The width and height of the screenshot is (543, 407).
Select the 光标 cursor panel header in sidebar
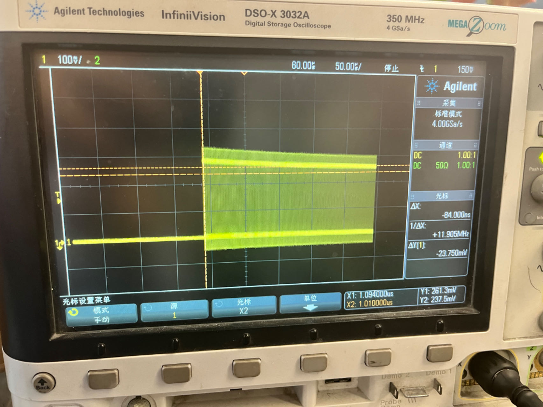click(442, 196)
